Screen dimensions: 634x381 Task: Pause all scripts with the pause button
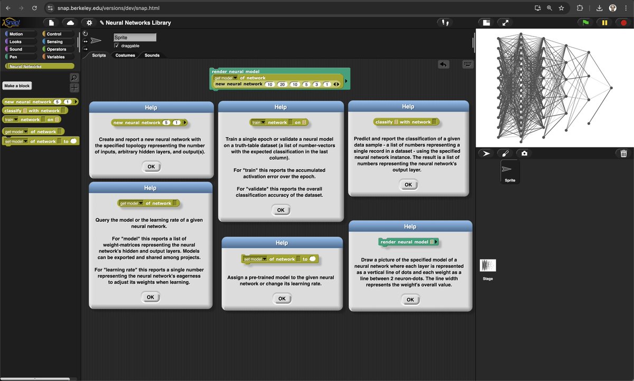click(604, 23)
